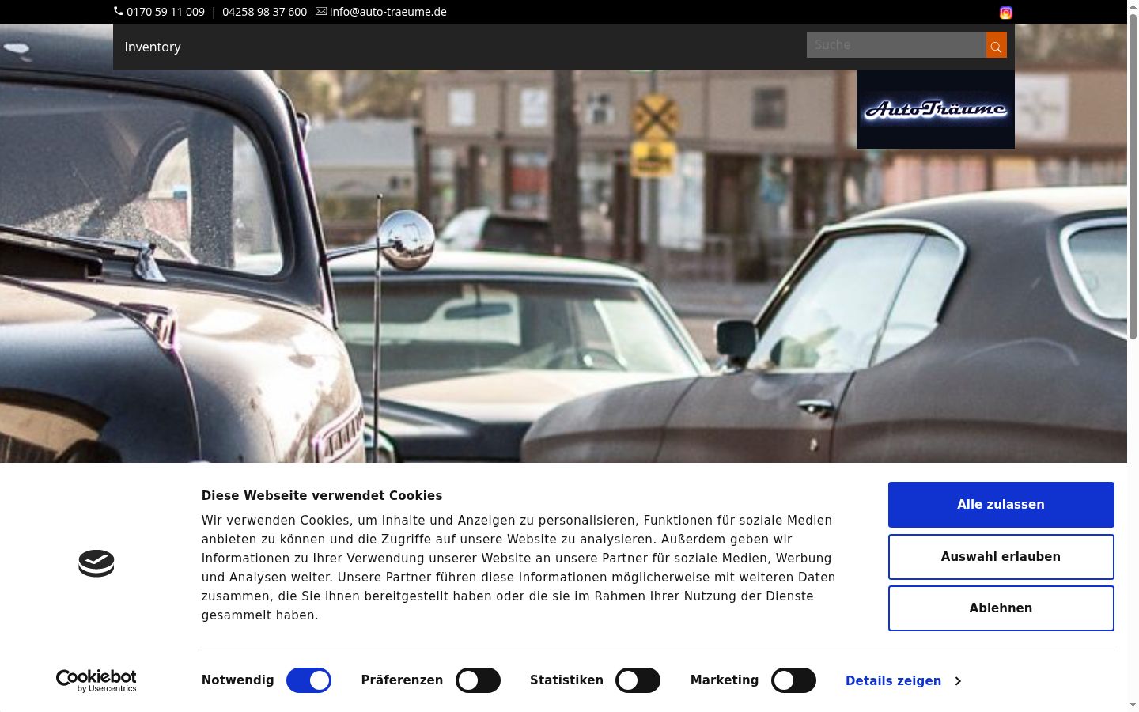This screenshot has height=712, width=1139.
Task: Enable the Präferenzen cookie switch
Action: click(478, 680)
